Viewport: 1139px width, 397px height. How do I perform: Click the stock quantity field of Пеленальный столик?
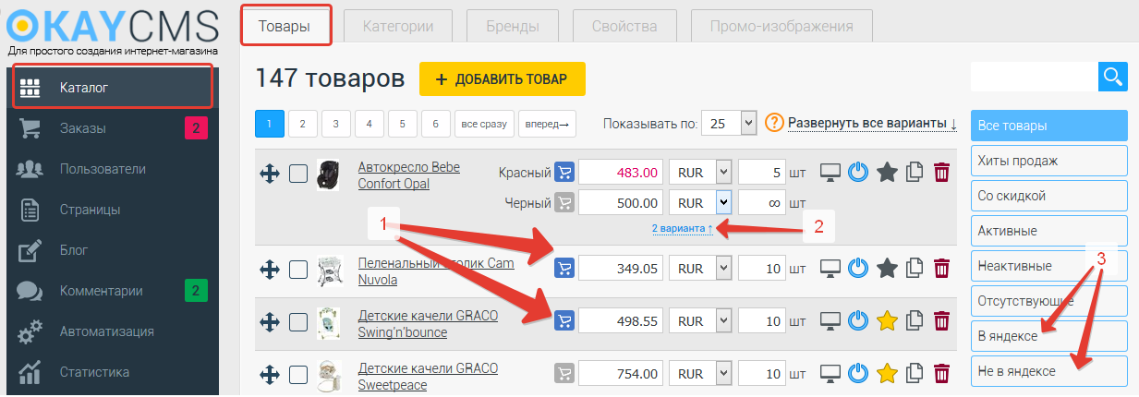tap(762, 269)
